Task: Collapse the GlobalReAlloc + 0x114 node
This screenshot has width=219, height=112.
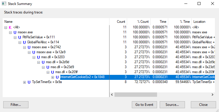Action: pos(20,42)
